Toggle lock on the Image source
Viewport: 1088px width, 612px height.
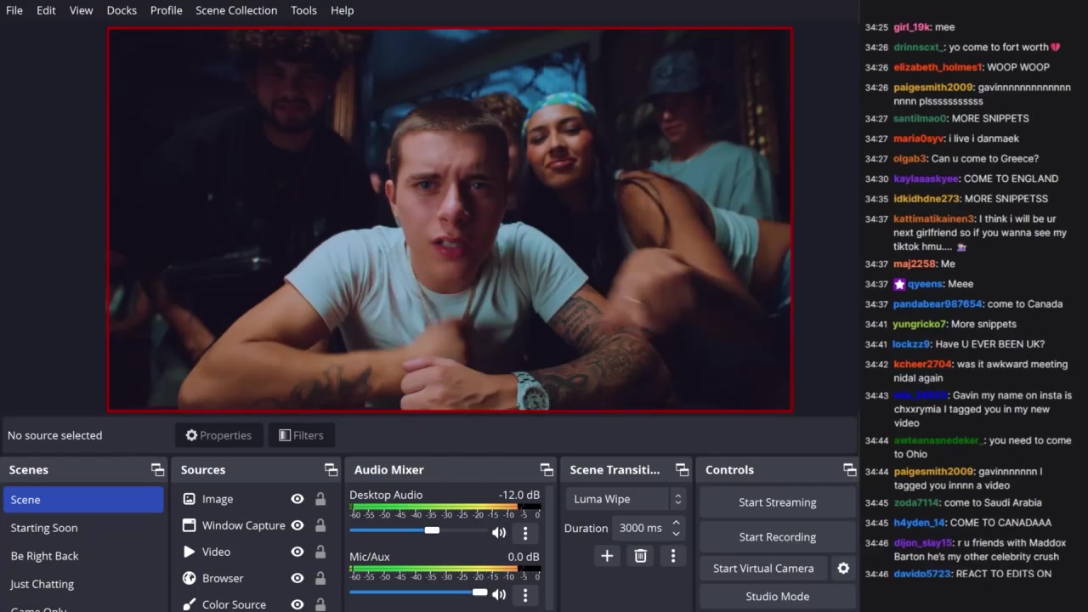click(x=320, y=500)
